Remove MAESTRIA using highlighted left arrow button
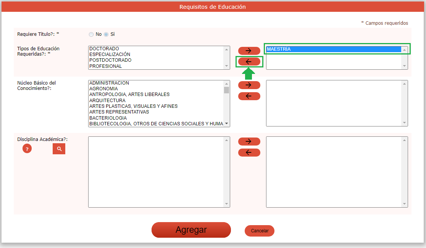The image size is (426, 248). tap(249, 62)
